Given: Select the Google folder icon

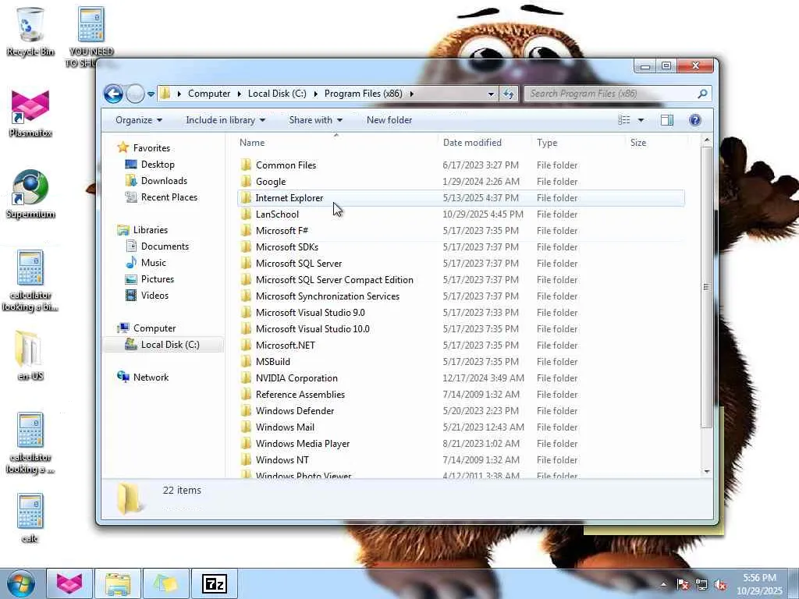Looking at the screenshot, I should pyautogui.click(x=246, y=181).
